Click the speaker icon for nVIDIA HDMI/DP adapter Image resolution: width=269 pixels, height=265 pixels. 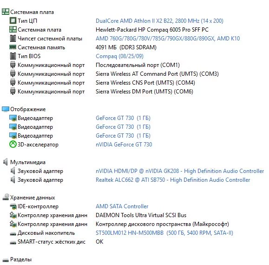[13, 171]
